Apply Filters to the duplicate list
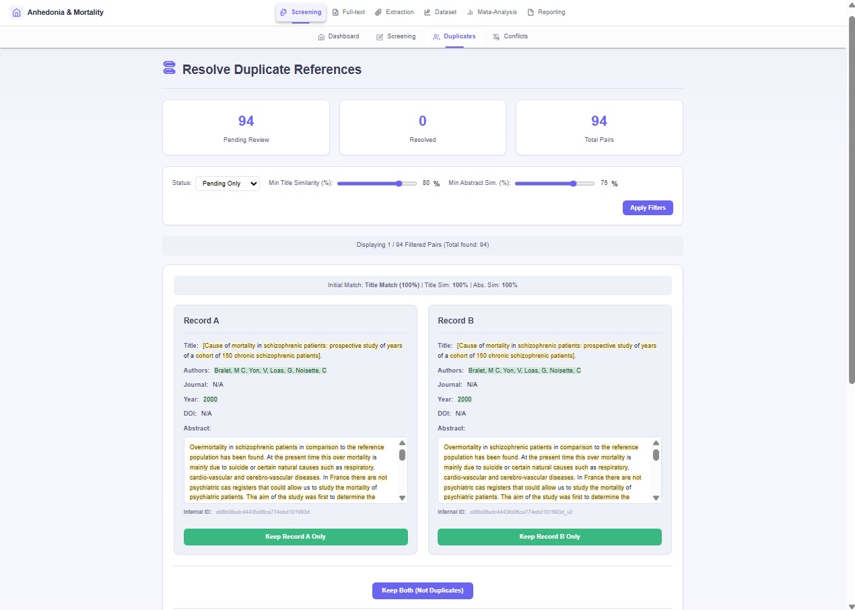 point(648,208)
